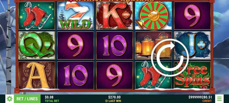The width and height of the screenshot is (229, 103).
Task: Click the $0.08 total bet amount
Action: [x=49, y=97]
